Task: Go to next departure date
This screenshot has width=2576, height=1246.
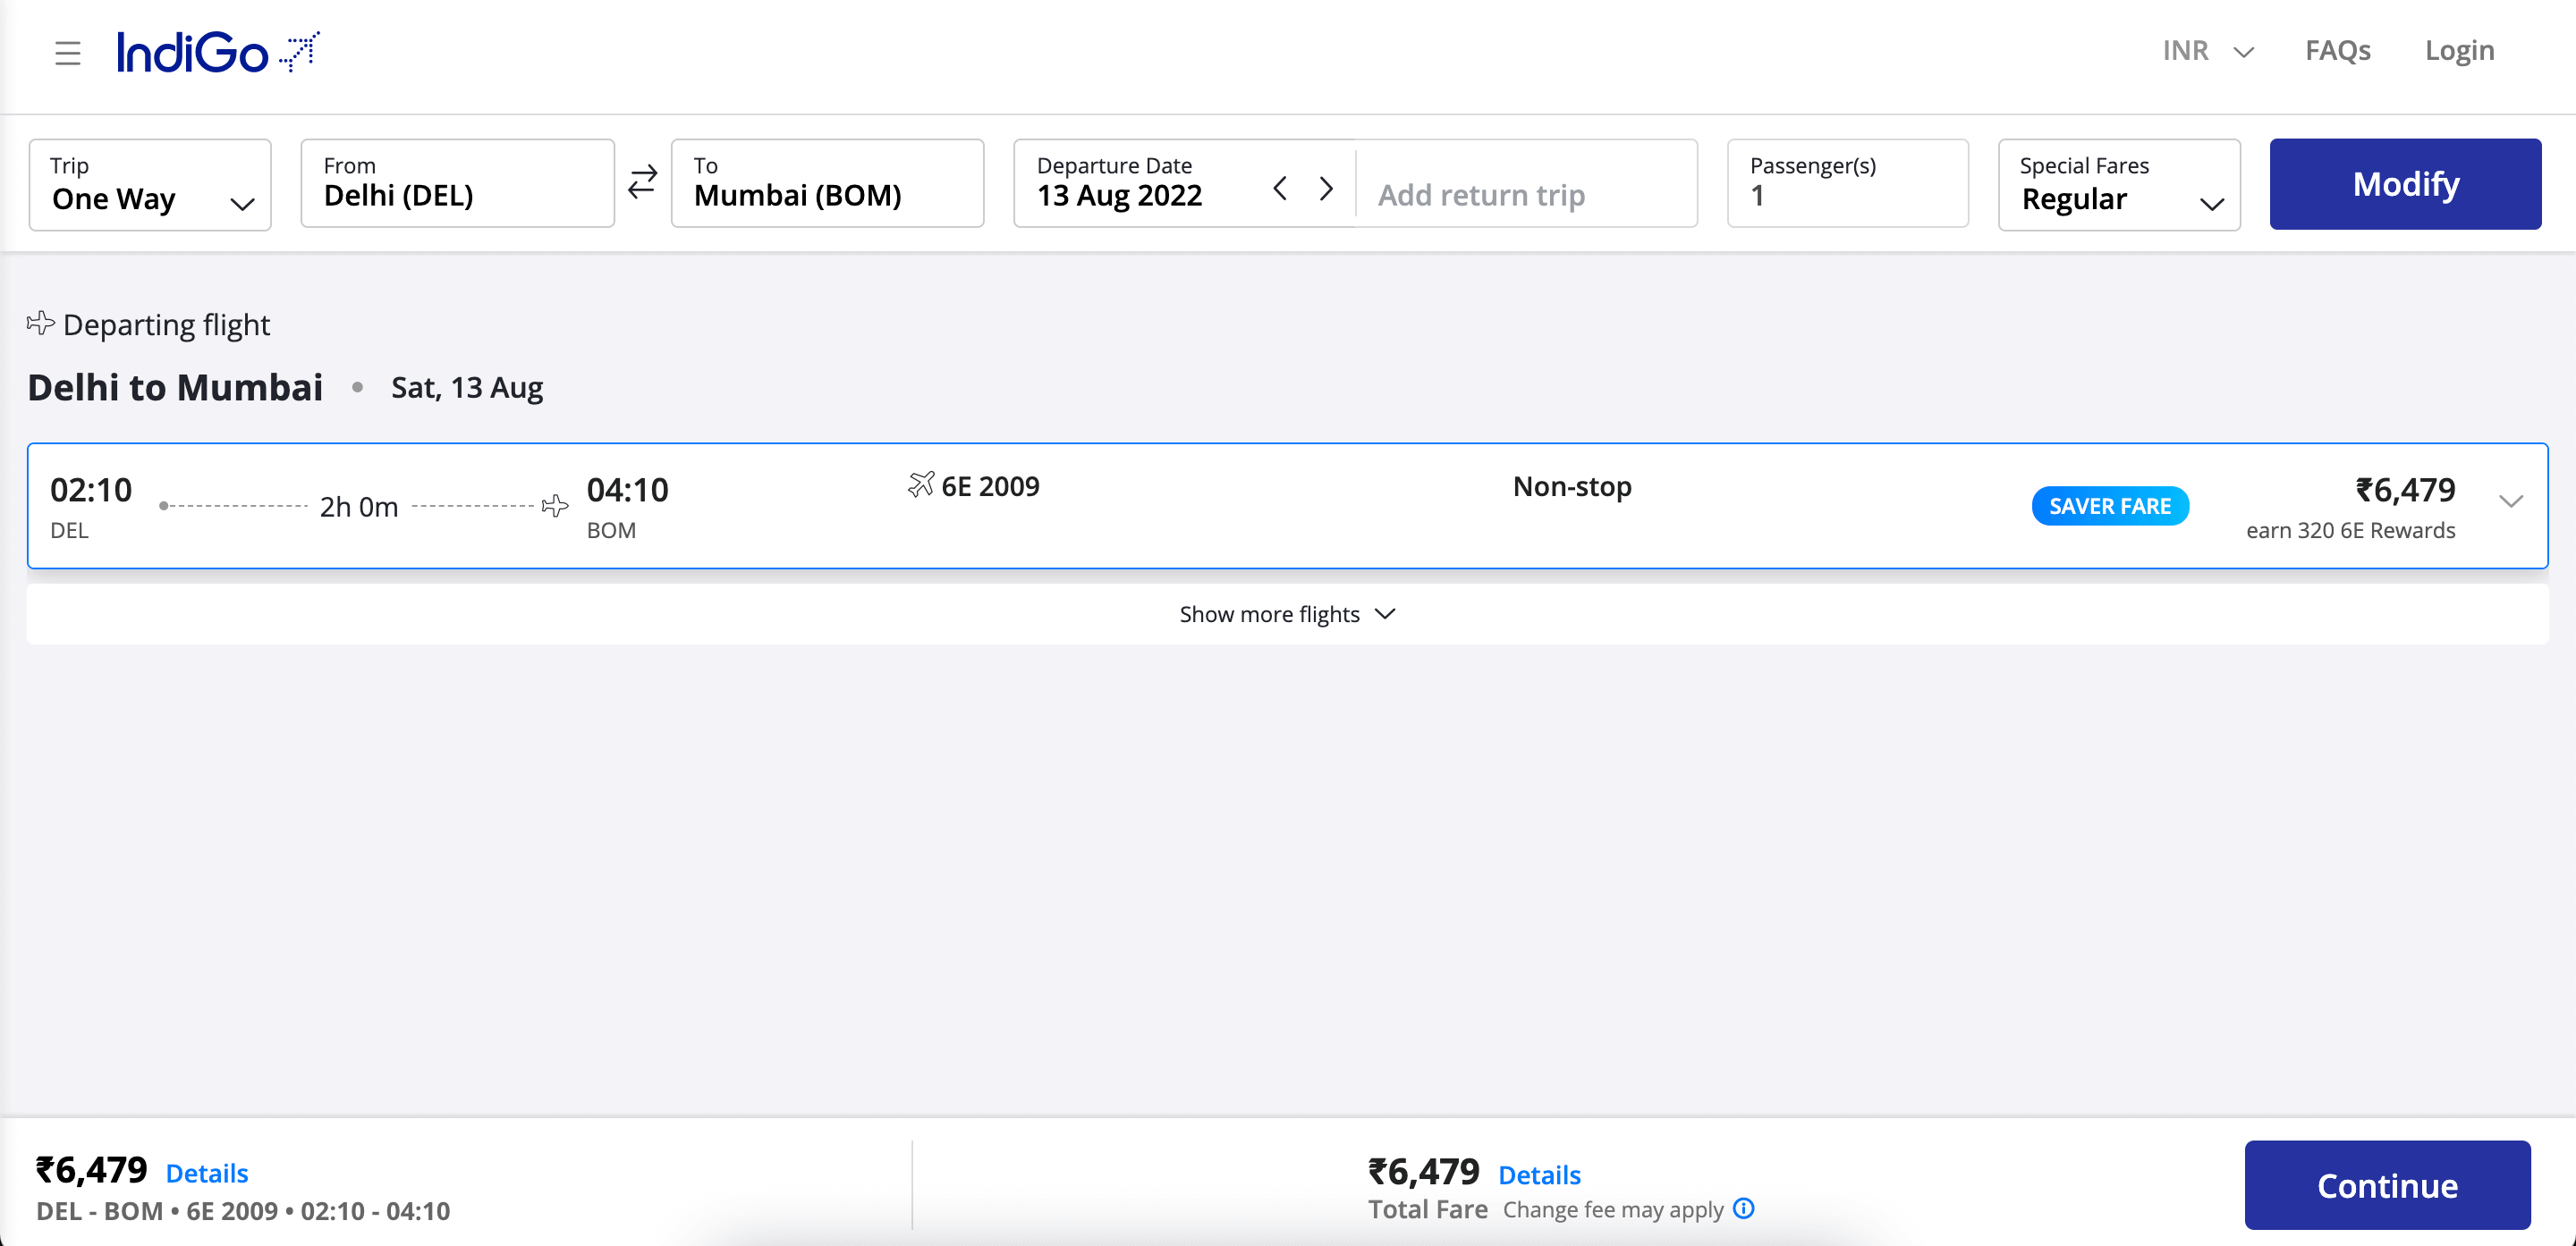Action: coord(1326,188)
